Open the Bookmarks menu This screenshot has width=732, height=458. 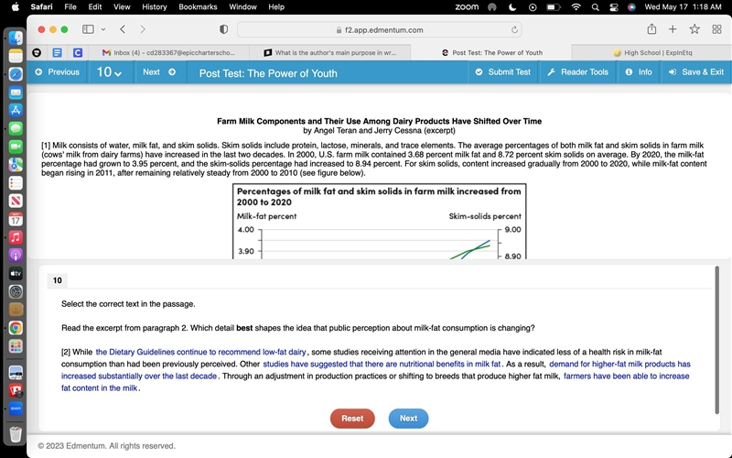point(198,7)
